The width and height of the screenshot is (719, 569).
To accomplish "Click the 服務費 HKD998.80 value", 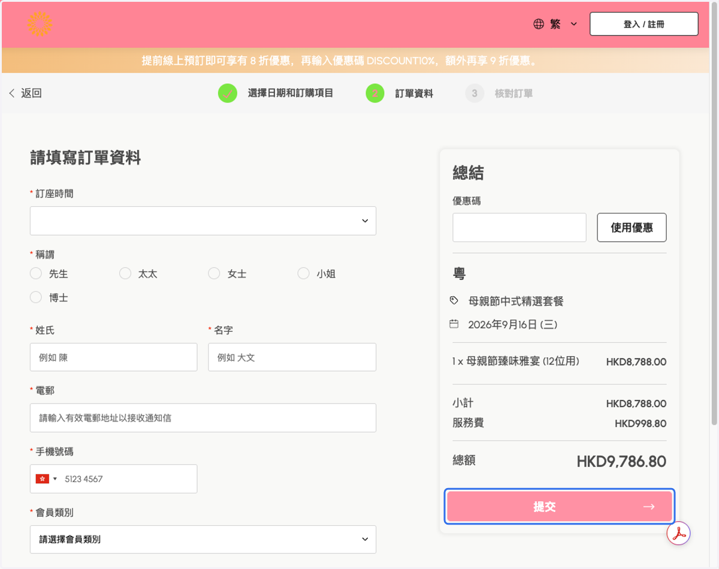I will coord(641,423).
